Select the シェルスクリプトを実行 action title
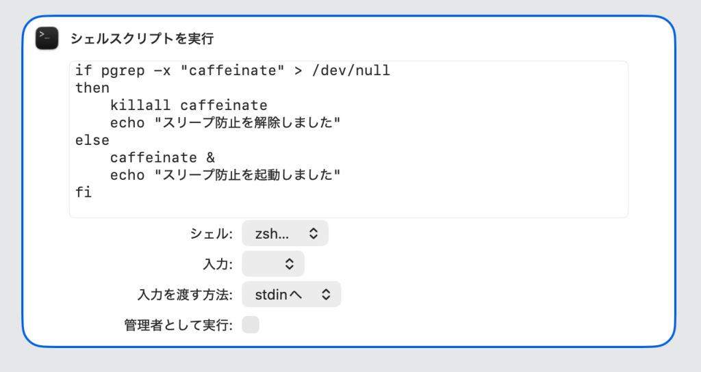 (142, 39)
